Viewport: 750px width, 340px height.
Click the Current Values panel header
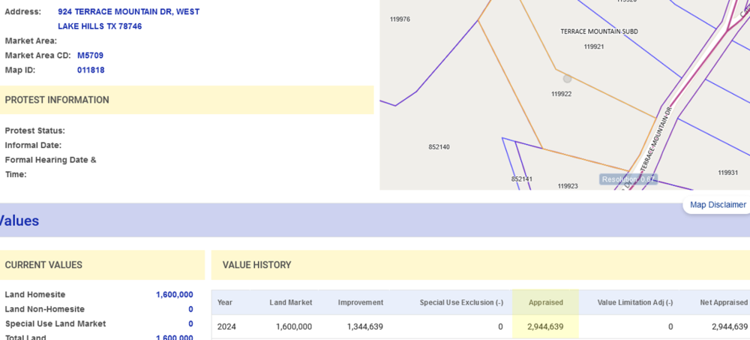(x=43, y=265)
